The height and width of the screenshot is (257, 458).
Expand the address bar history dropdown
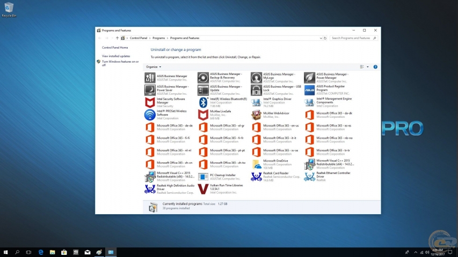pos(321,38)
